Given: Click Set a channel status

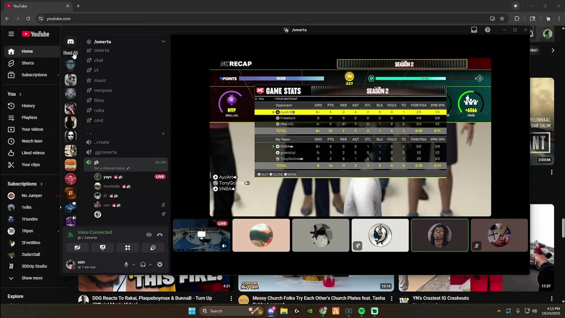Looking at the screenshot, I should [x=112, y=168].
